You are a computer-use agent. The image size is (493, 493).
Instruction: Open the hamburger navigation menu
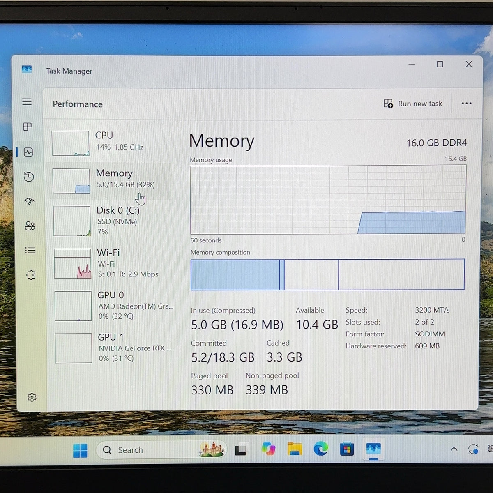(27, 101)
